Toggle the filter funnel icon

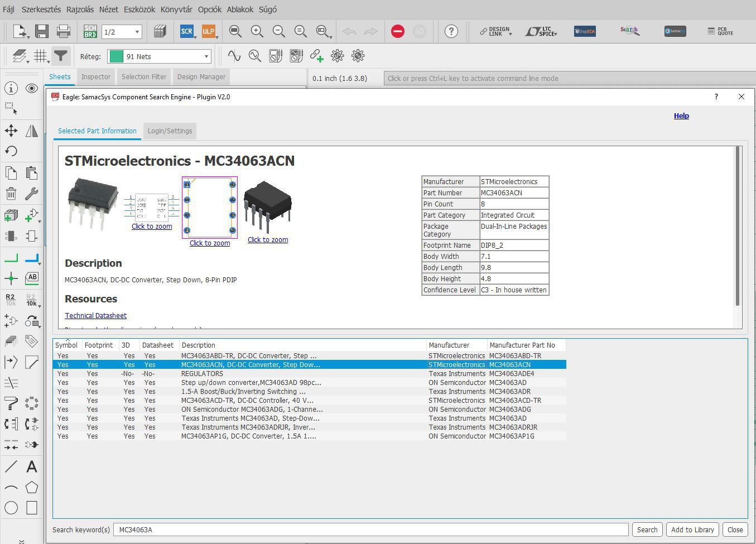pos(61,56)
